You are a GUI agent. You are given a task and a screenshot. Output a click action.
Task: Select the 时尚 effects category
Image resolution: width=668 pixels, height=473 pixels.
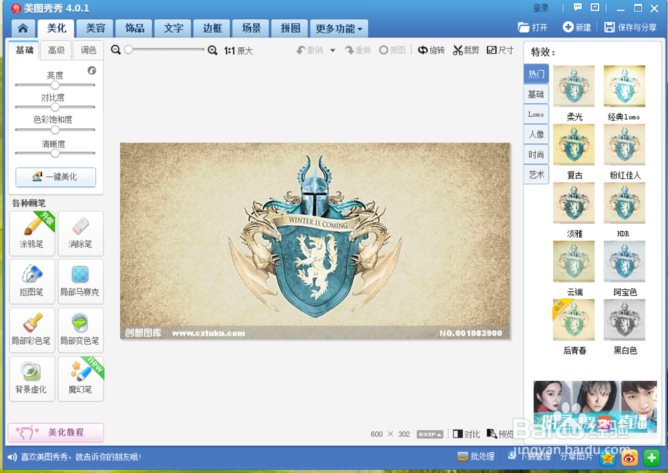(x=536, y=154)
